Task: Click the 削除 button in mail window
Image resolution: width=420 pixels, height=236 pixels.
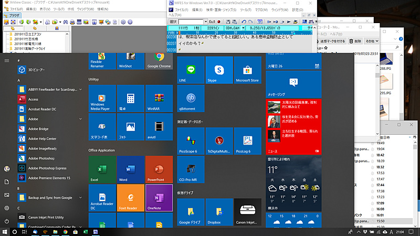Action: click(x=355, y=41)
